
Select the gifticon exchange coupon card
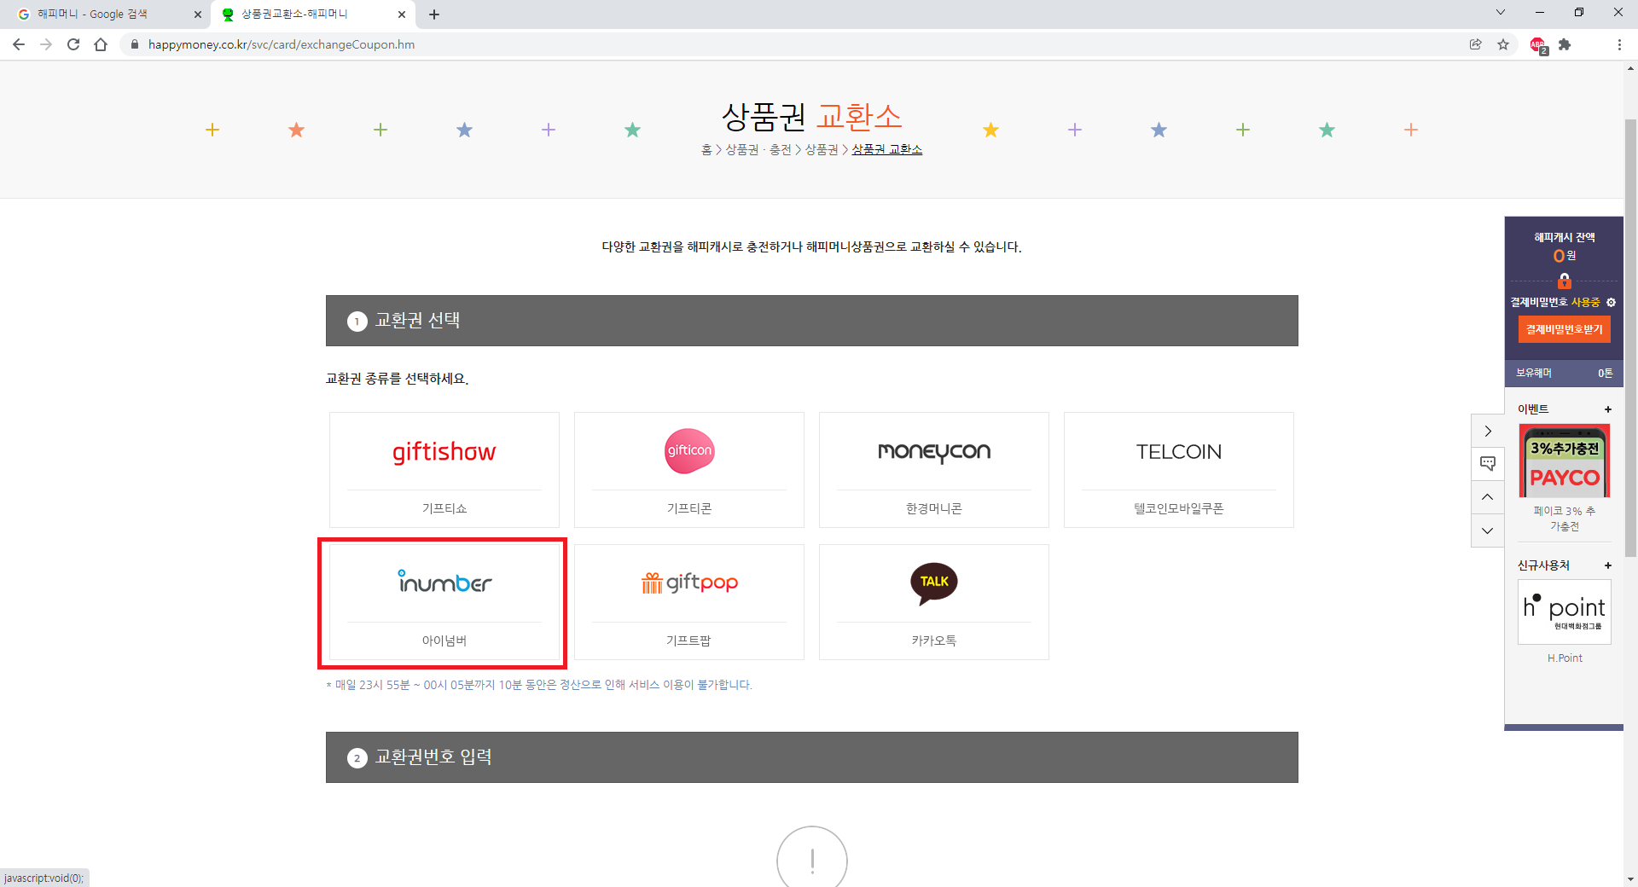[x=689, y=470]
